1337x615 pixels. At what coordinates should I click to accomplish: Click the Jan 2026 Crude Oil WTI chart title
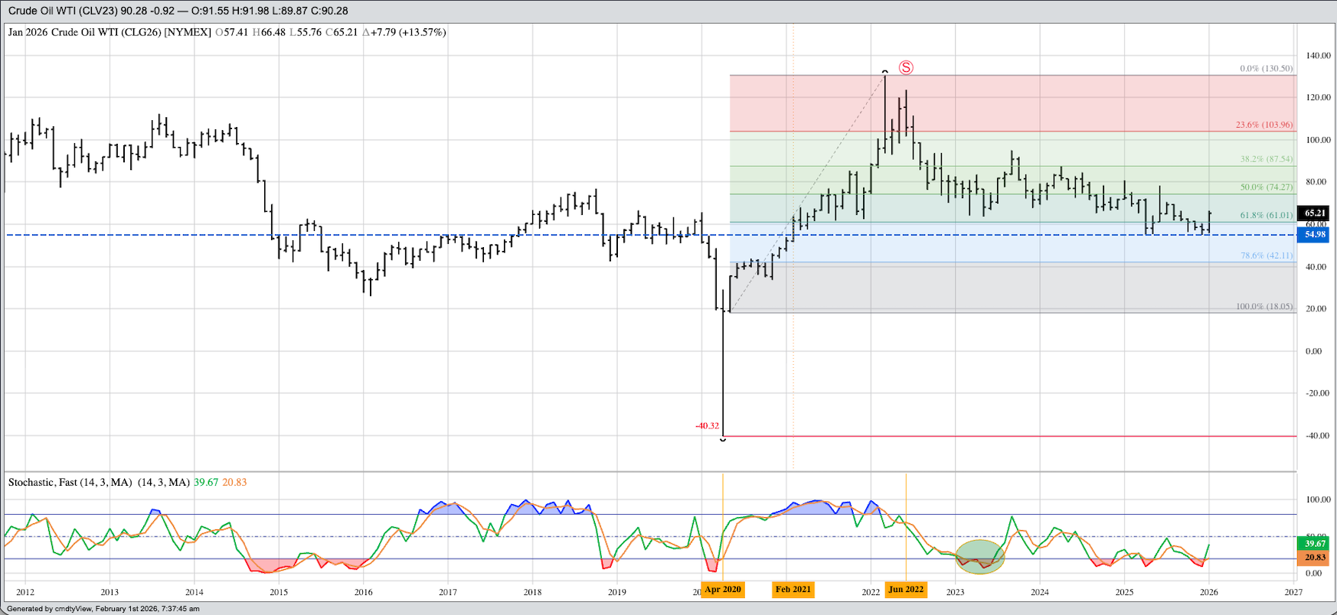click(x=109, y=32)
